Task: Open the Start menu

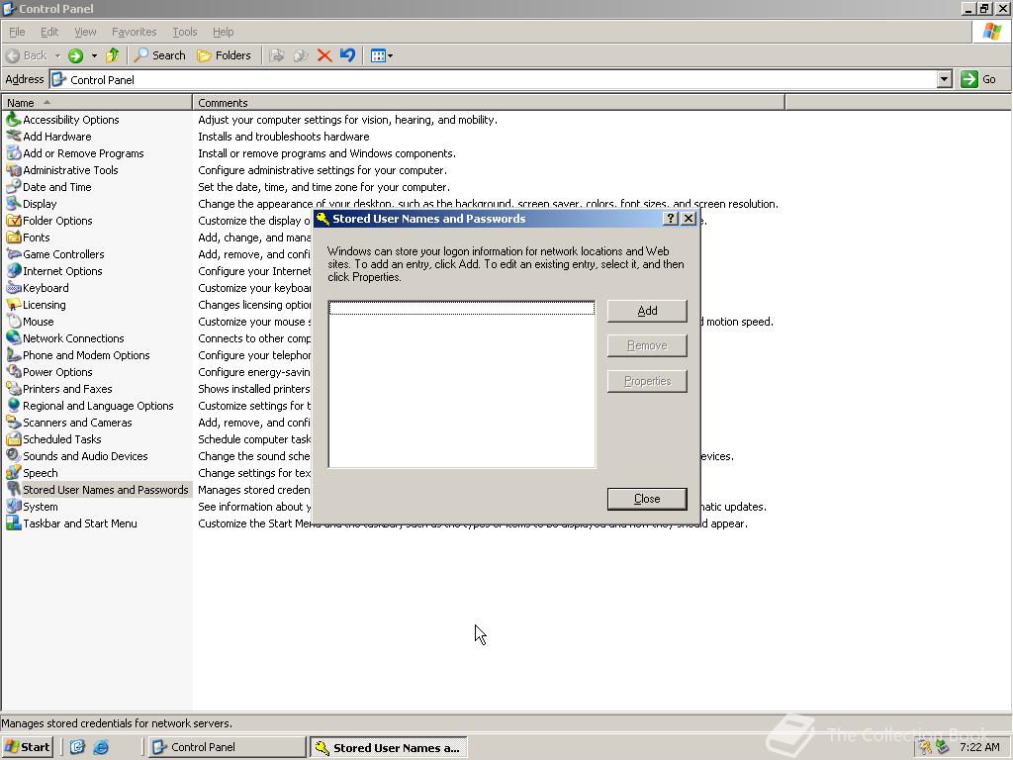Action: click(x=27, y=747)
